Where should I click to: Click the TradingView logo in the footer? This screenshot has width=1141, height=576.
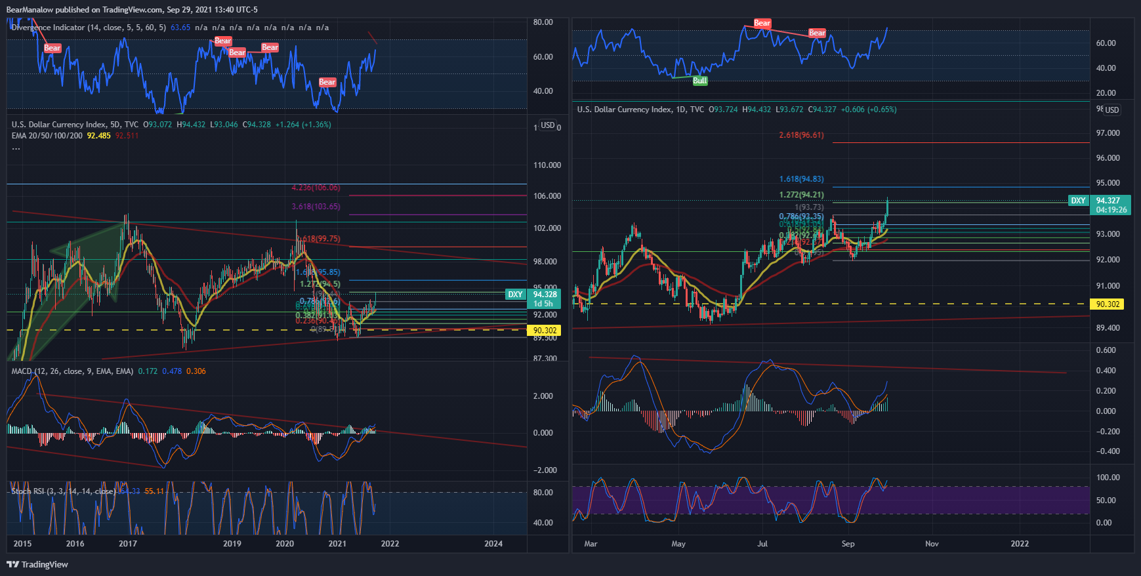click(x=37, y=564)
